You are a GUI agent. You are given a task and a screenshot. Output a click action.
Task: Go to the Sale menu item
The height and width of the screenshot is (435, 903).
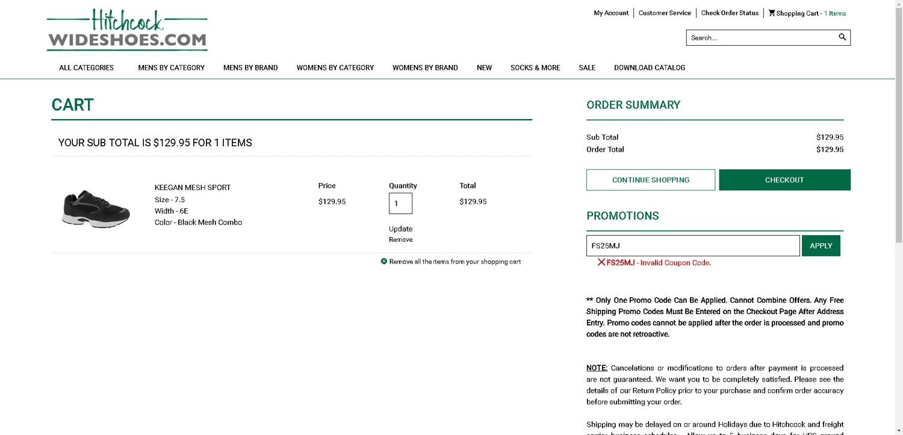click(587, 67)
